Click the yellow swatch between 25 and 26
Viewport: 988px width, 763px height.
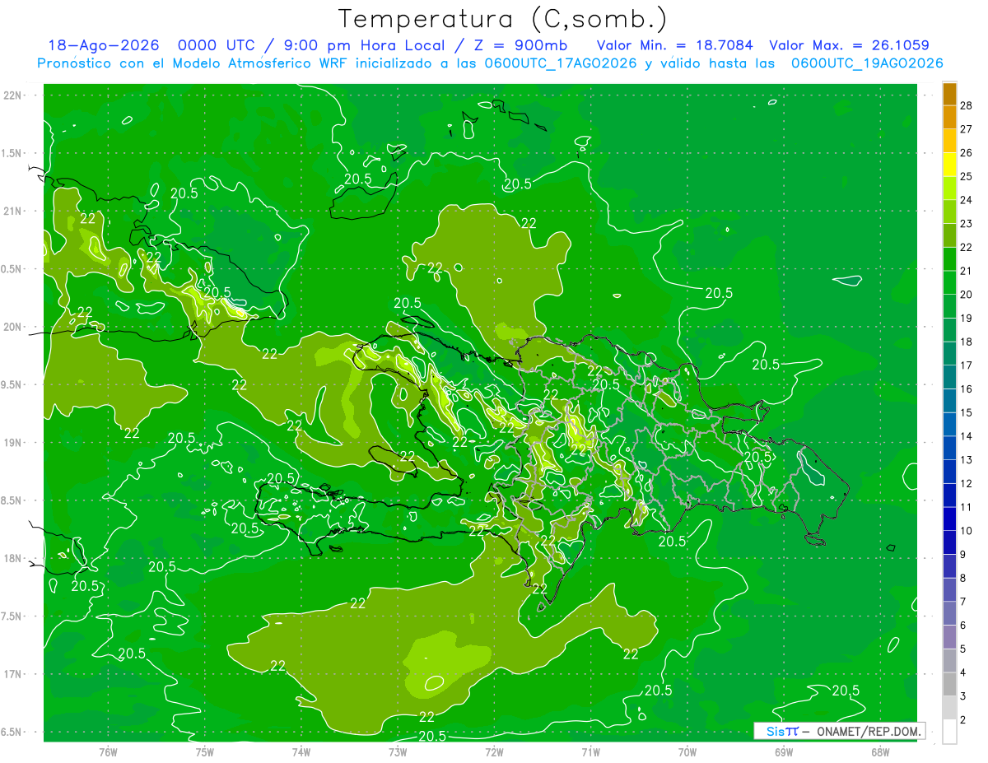[x=949, y=165]
